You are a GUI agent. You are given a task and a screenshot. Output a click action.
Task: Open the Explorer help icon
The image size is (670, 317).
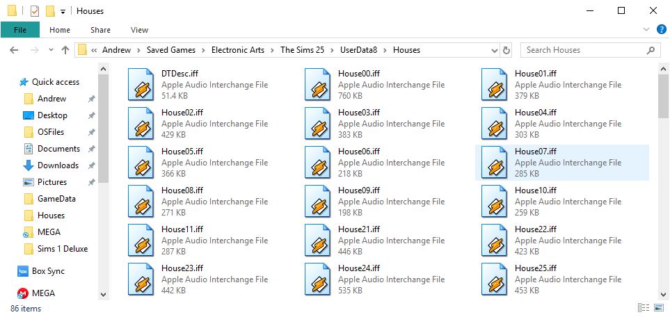(x=661, y=29)
